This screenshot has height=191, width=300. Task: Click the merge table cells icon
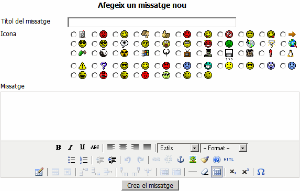tap(176, 172)
